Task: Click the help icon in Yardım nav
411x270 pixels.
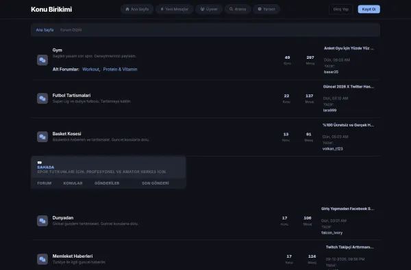Action: (260, 9)
